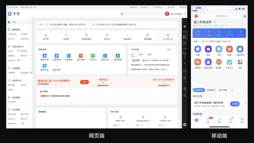Open 工单中心 icon in web 我的应用

[93, 56]
